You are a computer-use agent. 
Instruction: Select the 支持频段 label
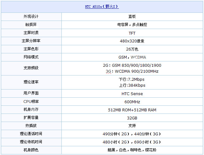point(31,68)
